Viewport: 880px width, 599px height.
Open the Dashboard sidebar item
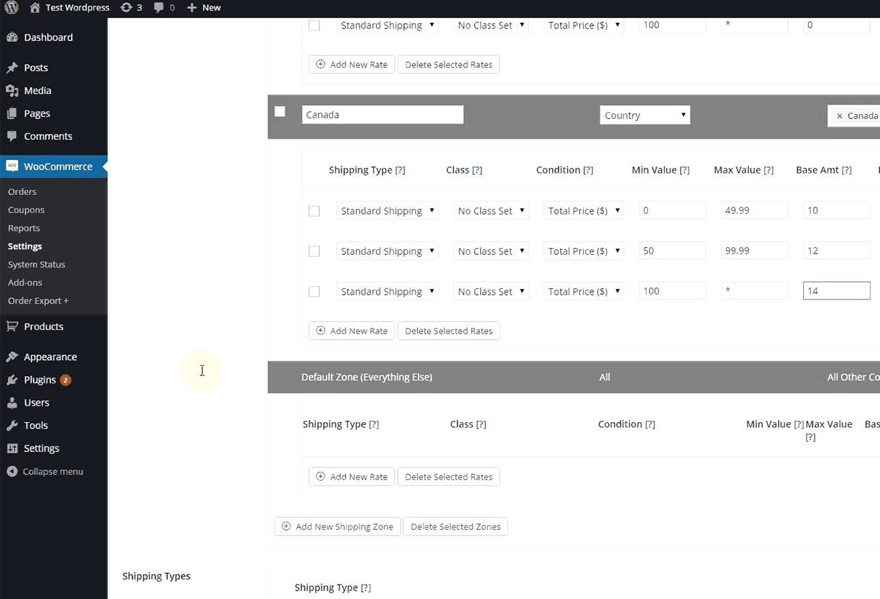pos(48,38)
